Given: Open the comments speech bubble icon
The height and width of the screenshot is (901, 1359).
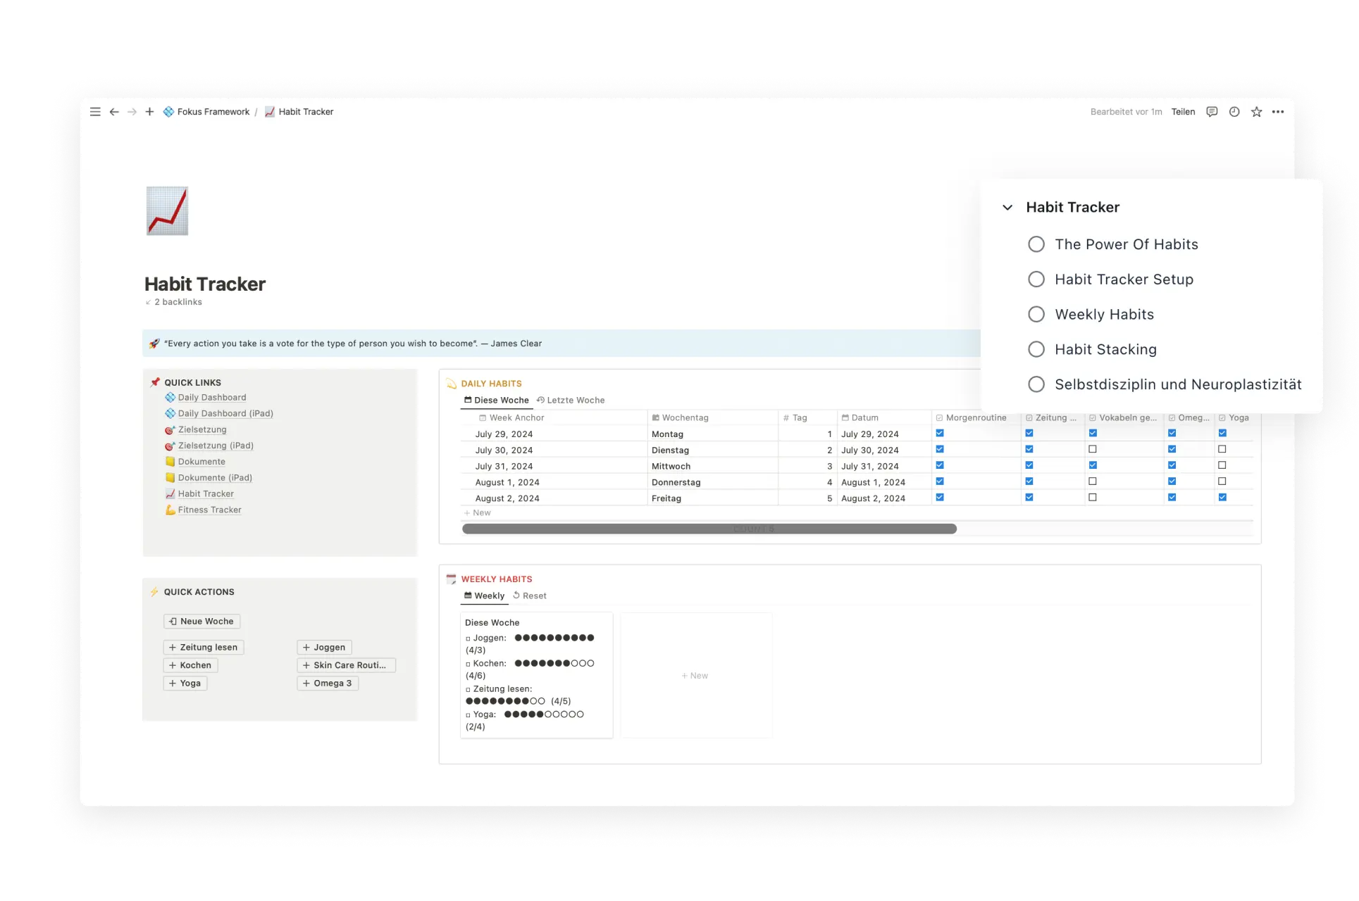Looking at the screenshot, I should [1212, 112].
